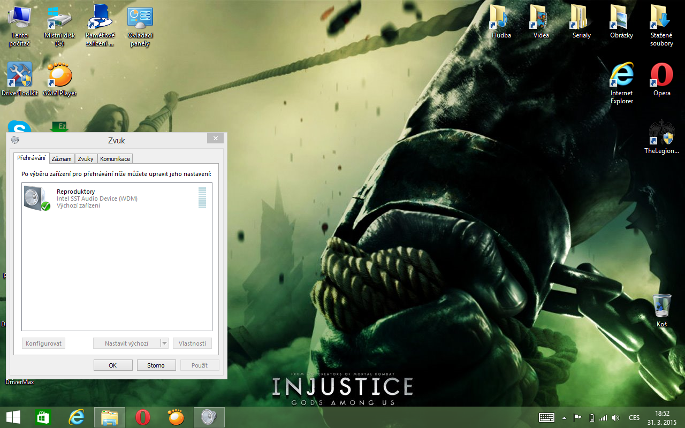Switch to the Přehrávání tab
685x428 pixels.
coord(32,158)
